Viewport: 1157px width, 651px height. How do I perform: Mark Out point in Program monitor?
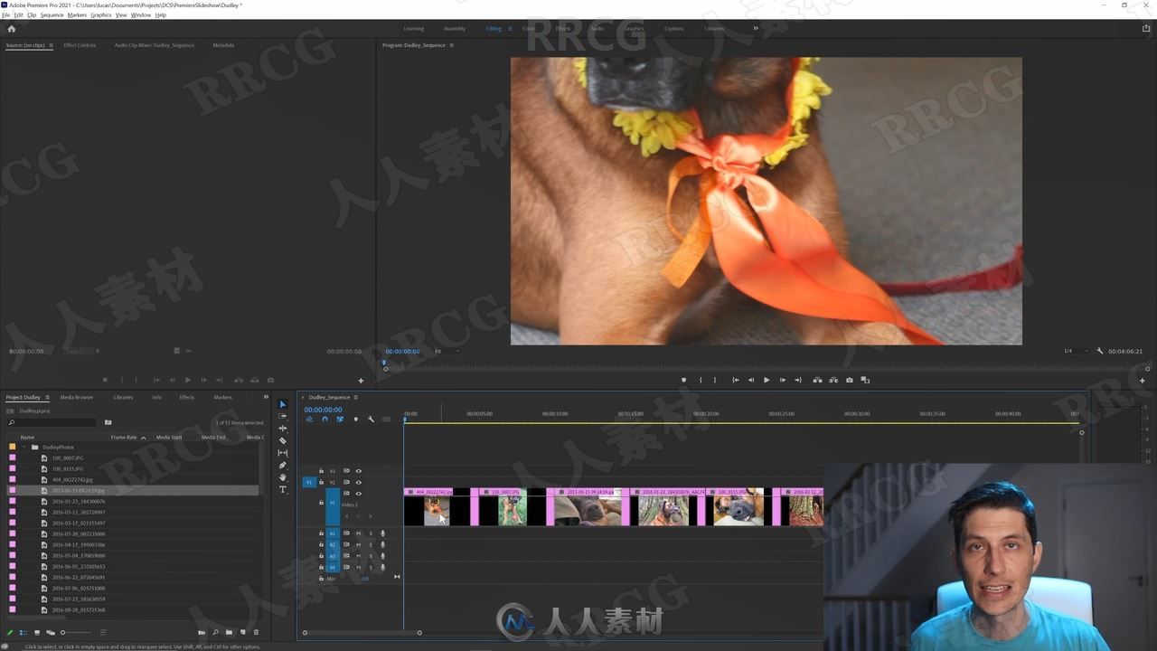point(715,380)
